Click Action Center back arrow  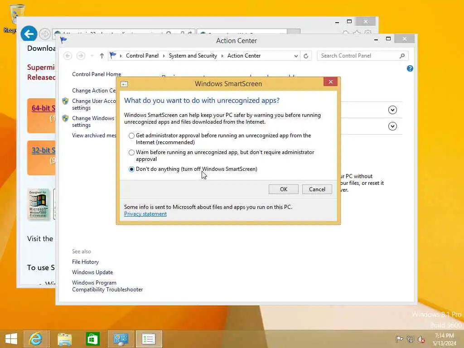(68, 56)
